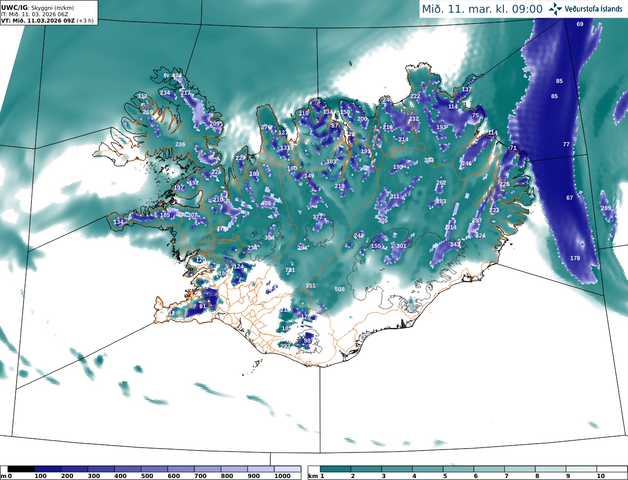Pick the legend swatch between 500 and 600 m

[x=154, y=469]
